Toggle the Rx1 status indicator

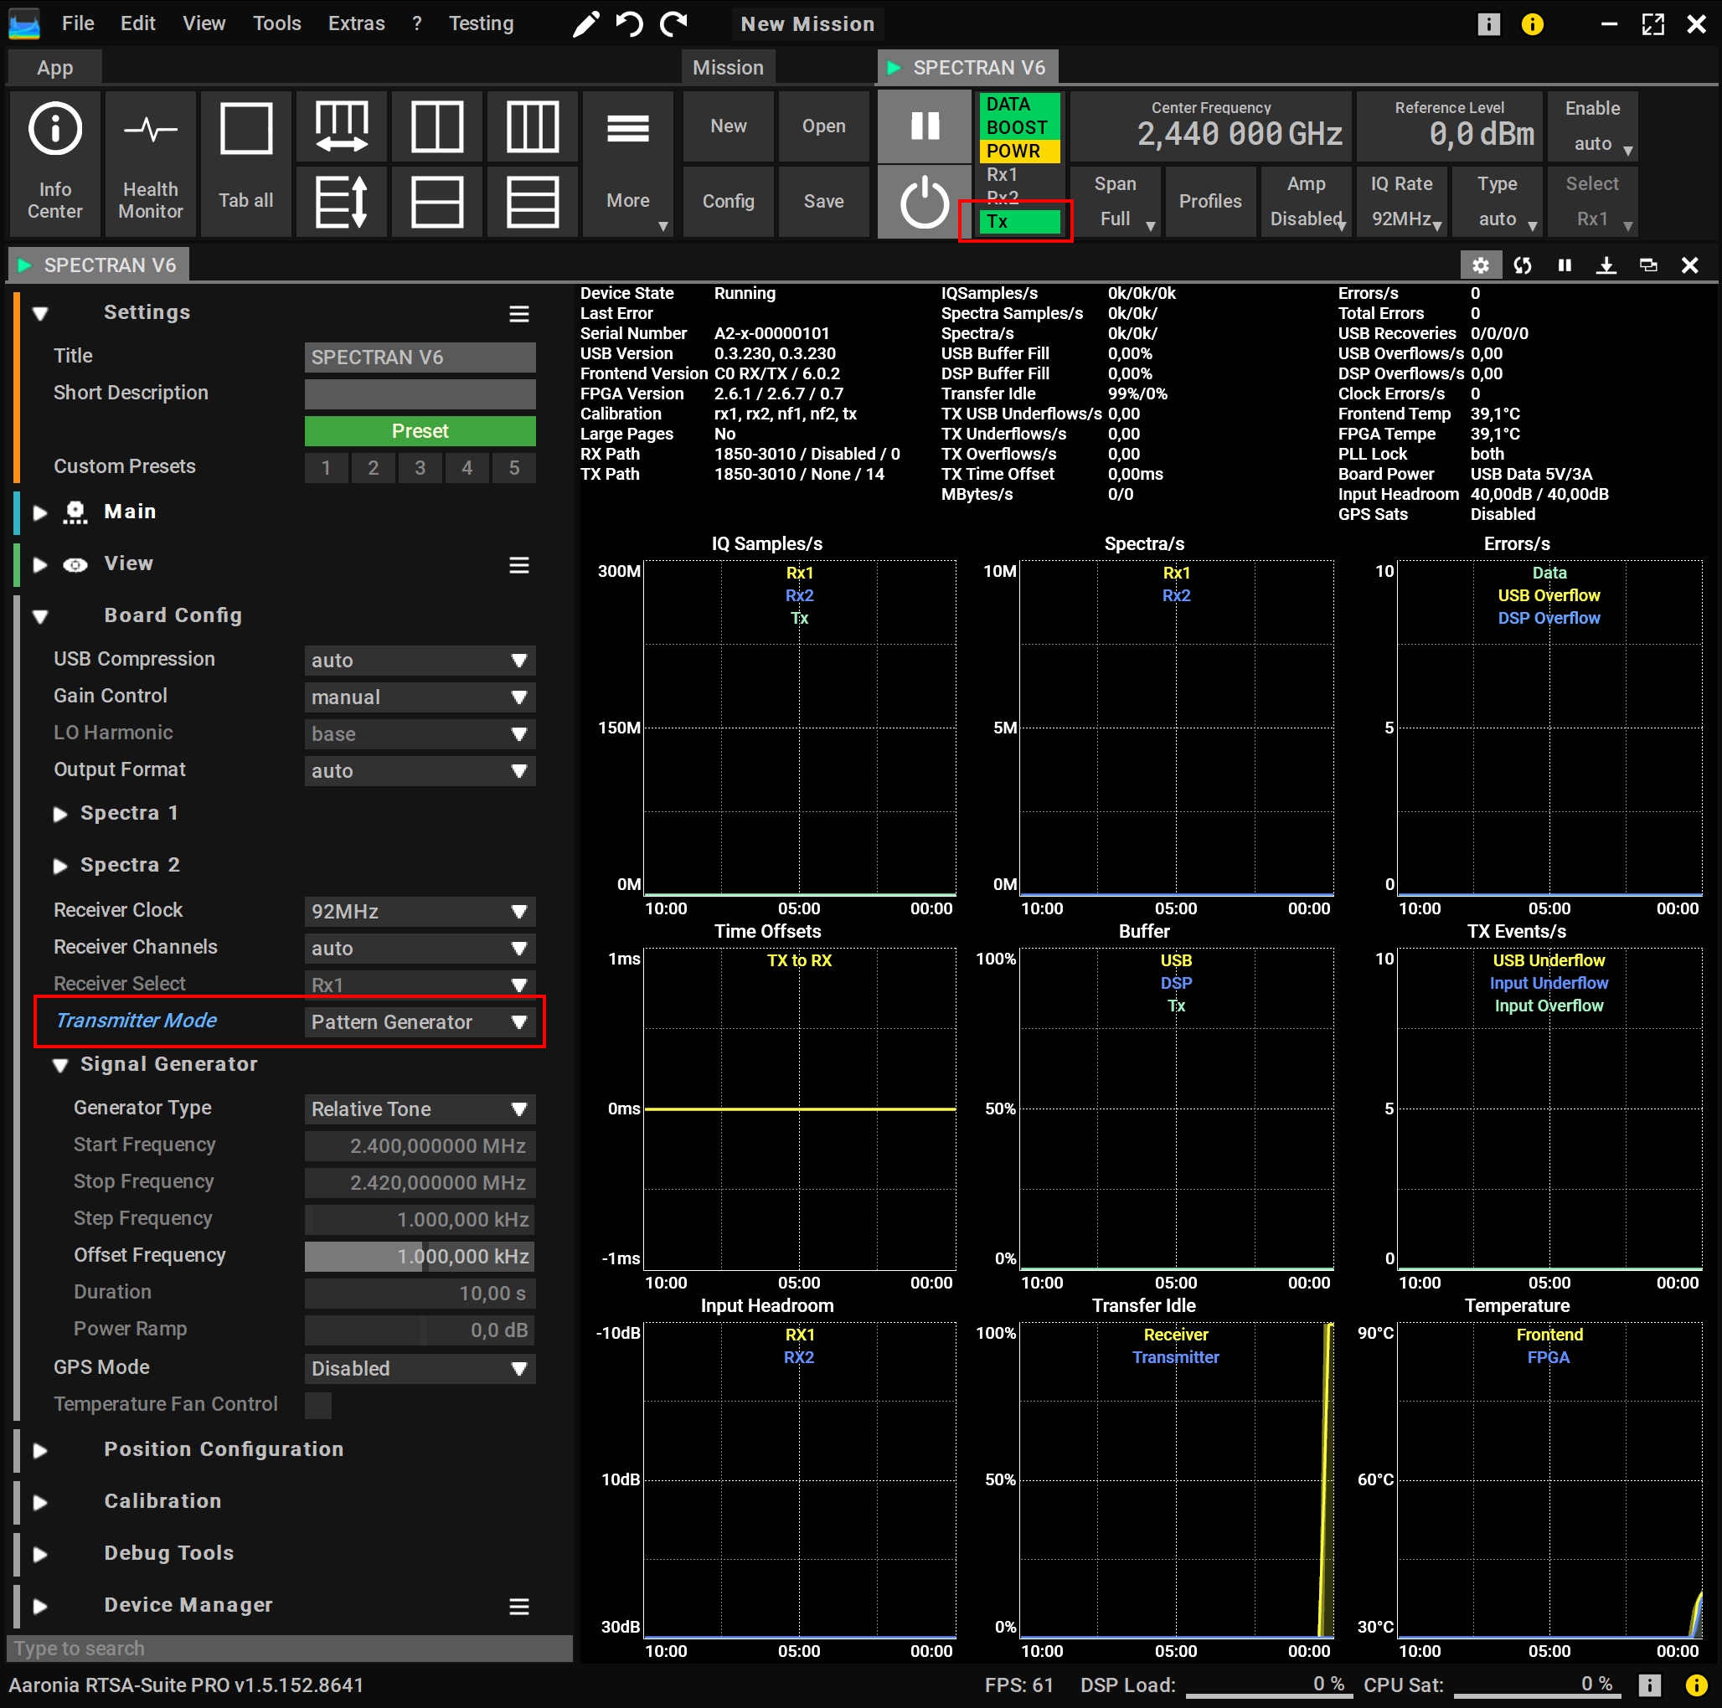point(1020,175)
